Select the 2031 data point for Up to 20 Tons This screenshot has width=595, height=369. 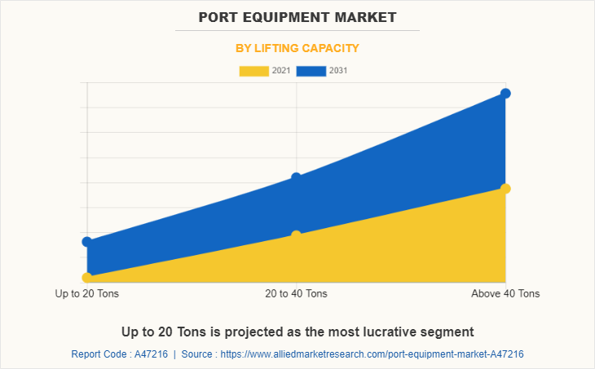(87, 242)
